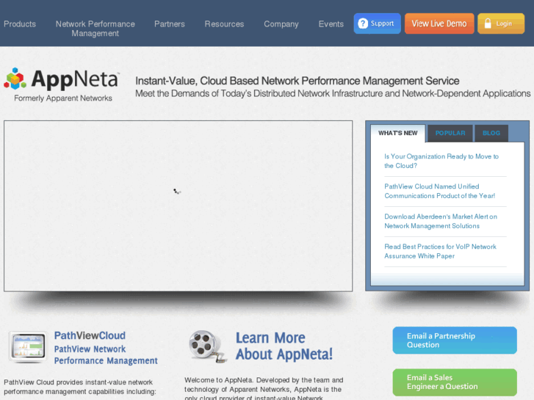Click the film reel icon

207,346
